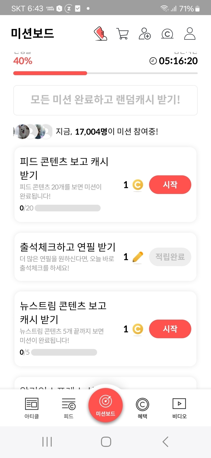Switch to the 아티클 tab
The image size is (211, 458).
[x=32, y=408]
